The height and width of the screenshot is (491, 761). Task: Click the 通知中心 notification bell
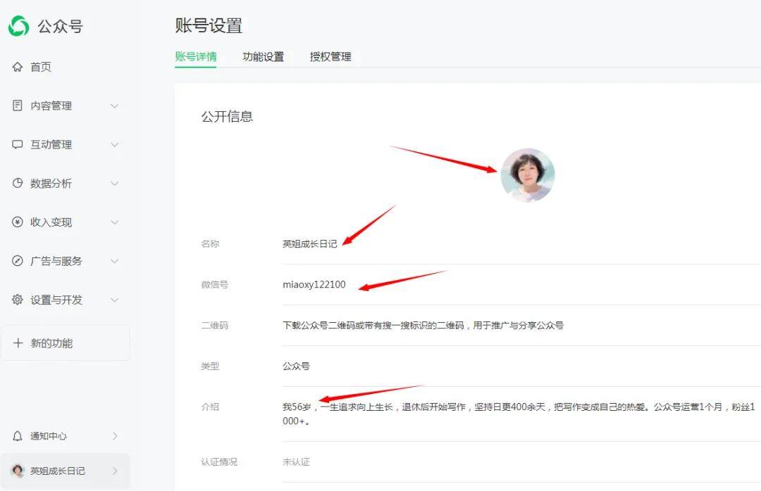click(17, 436)
